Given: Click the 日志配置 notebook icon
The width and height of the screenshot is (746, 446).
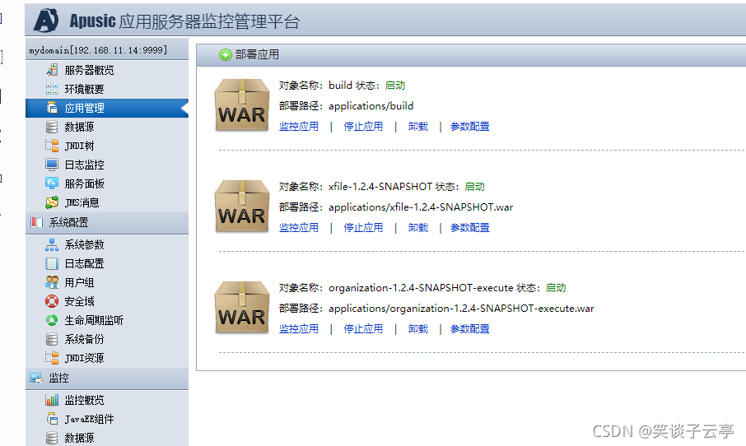Looking at the screenshot, I should pos(52,263).
